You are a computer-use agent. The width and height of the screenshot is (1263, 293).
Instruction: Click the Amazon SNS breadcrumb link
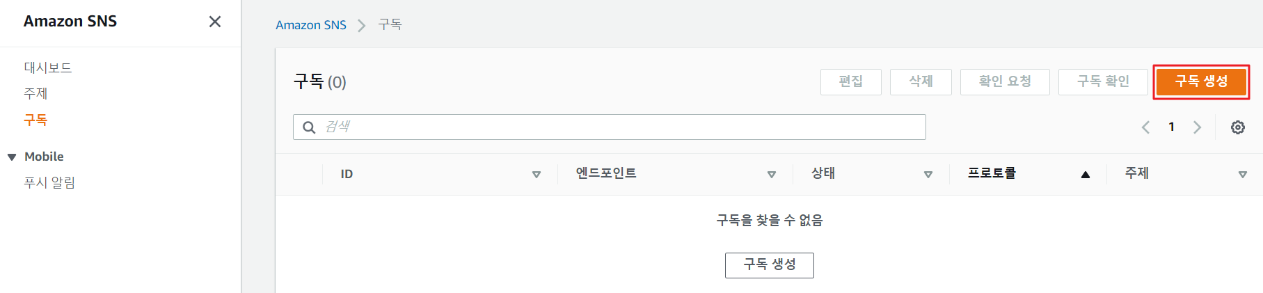click(x=310, y=25)
